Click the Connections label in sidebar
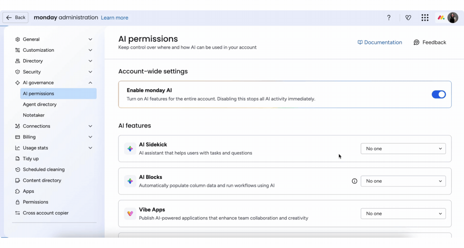The width and height of the screenshot is (464, 248). pos(36,126)
